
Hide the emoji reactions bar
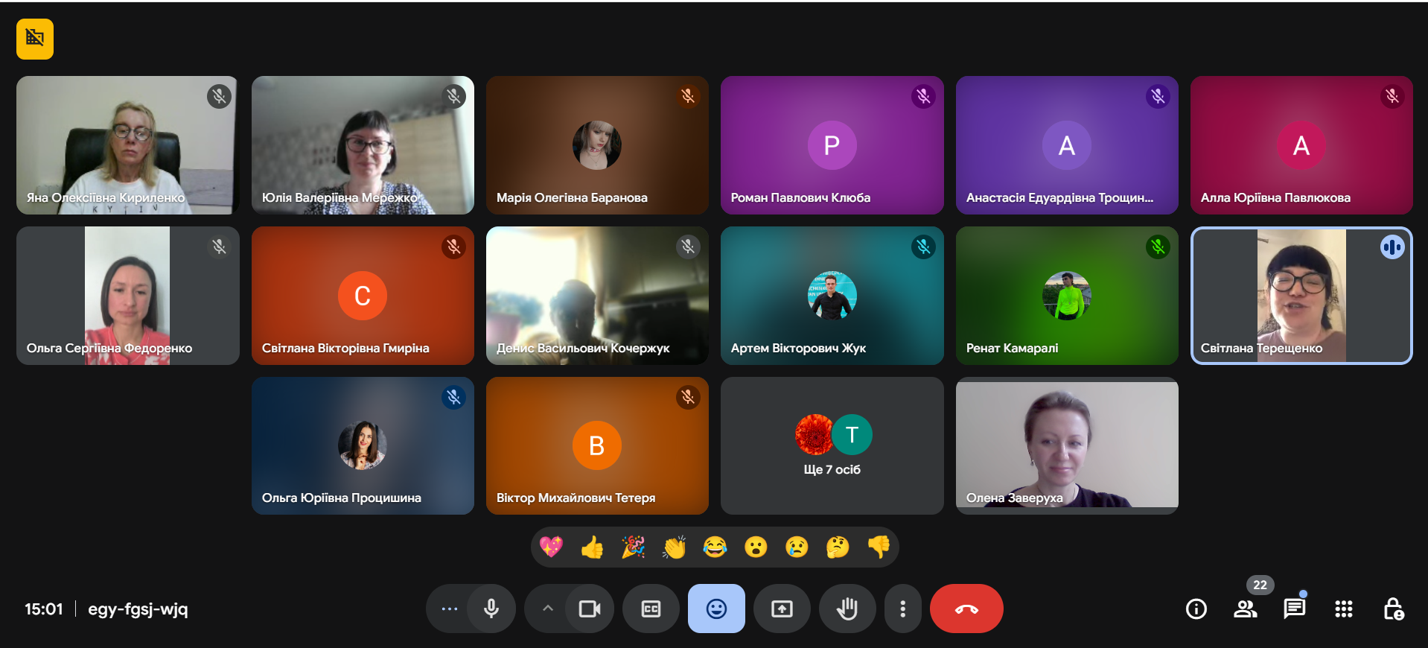716,609
